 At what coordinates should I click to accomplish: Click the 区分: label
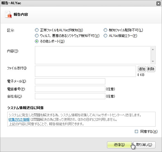pyautogui.click(x=11, y=30)
